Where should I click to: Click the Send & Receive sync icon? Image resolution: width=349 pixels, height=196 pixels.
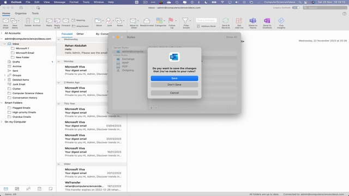pos(225,21)
